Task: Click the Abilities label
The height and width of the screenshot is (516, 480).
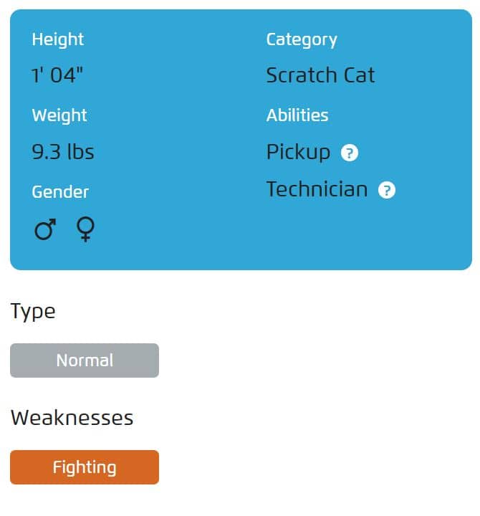Action: click(x=297, y=115)
